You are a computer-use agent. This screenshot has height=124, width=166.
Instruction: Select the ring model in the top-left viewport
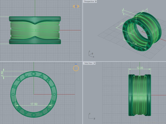(x=35, y=30)
